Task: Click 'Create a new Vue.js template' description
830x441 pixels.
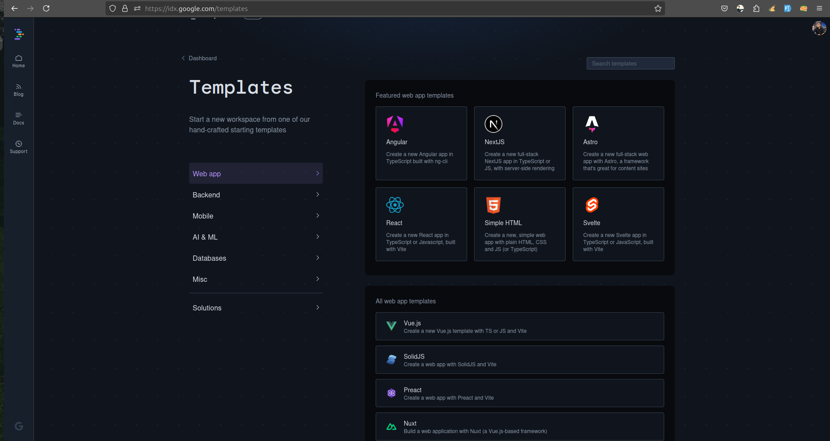Action: point(465,331)
